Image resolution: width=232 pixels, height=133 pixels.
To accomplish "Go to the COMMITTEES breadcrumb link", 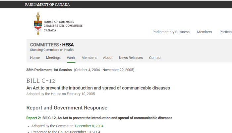I will coord(44,45).
